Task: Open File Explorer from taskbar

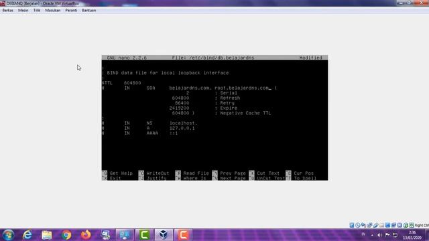Action: 47,235
